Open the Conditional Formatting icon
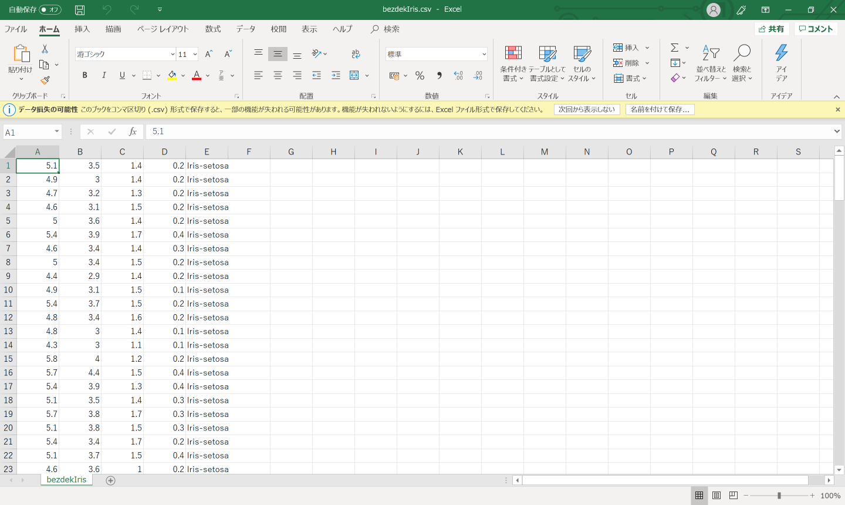This screenshot has width=845, height=505. point(513,53)
